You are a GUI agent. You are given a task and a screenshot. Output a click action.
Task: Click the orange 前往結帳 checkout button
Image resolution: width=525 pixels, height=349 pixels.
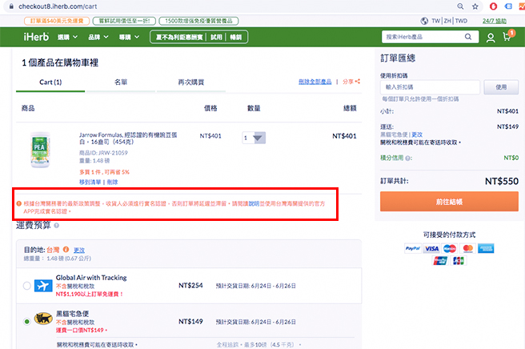449,202
